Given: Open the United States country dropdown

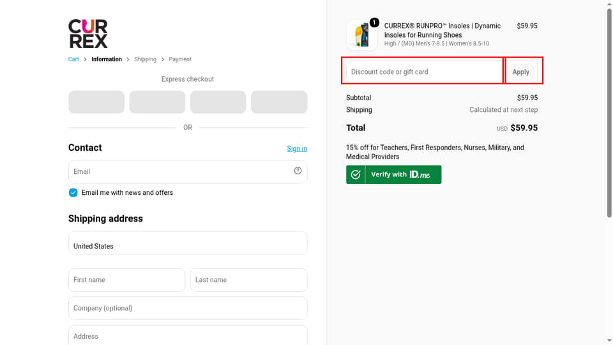Looking at the screenshot, I should pos(188,243).
